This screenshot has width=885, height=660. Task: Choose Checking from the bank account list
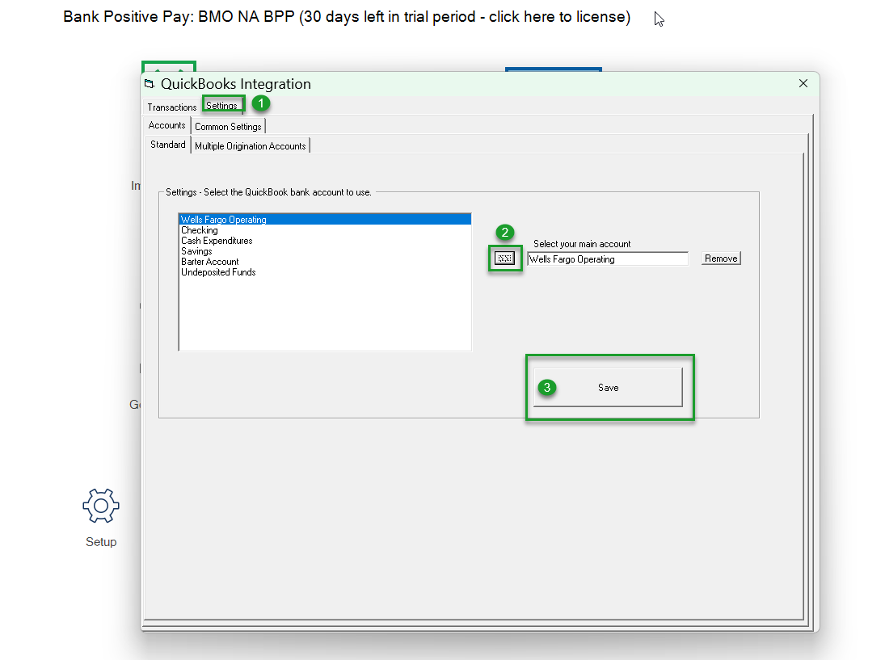(x=200, y=230)
